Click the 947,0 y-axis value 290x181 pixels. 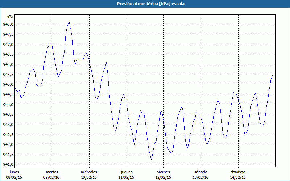9,44
